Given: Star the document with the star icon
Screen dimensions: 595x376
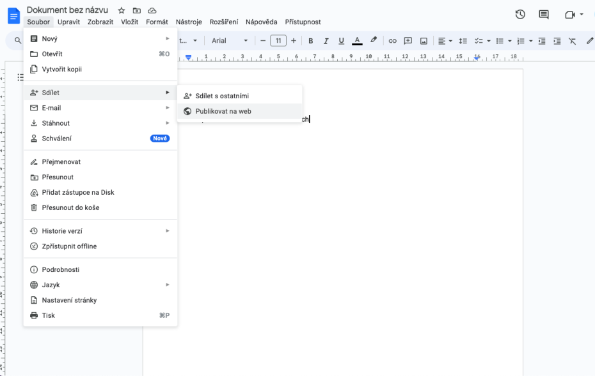Looking at the screenshot, I should 122,11.
